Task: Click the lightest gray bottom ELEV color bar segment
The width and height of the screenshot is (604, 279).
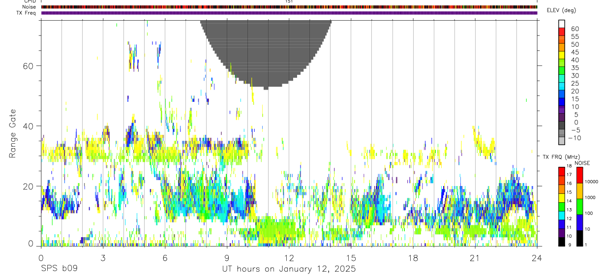Action: 562,141
